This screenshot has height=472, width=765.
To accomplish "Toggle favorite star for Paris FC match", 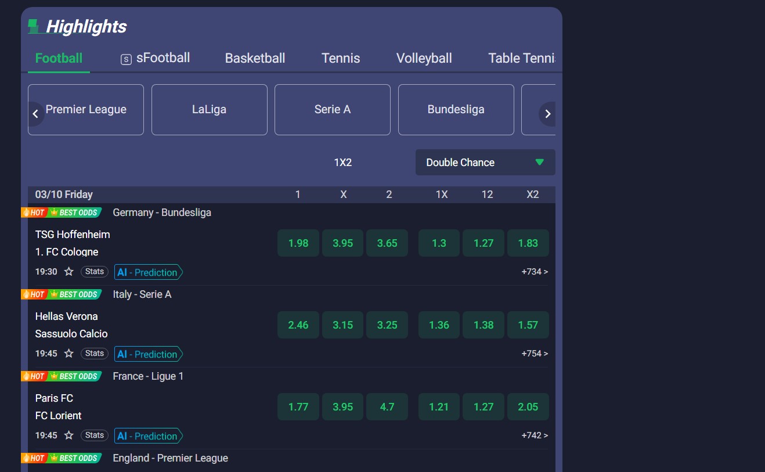I will click(68, 435).
